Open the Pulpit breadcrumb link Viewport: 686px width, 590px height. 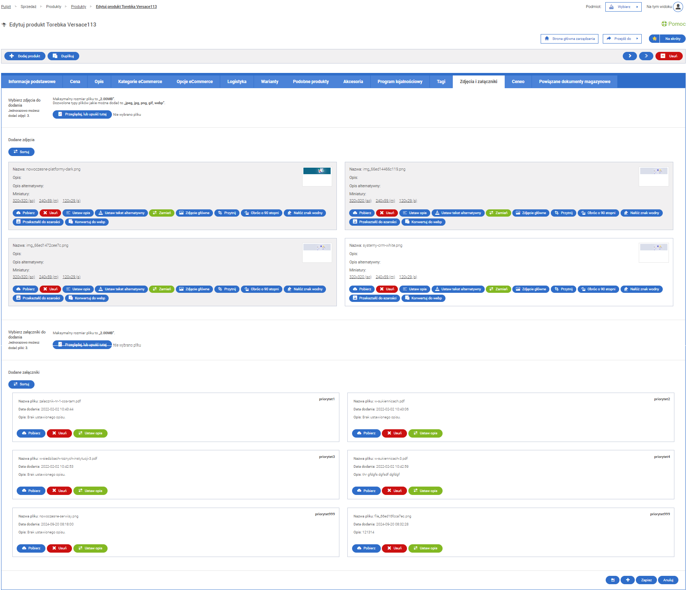(6, 7)
